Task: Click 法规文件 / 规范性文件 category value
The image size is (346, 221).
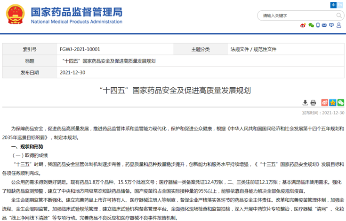Action: 253,49
